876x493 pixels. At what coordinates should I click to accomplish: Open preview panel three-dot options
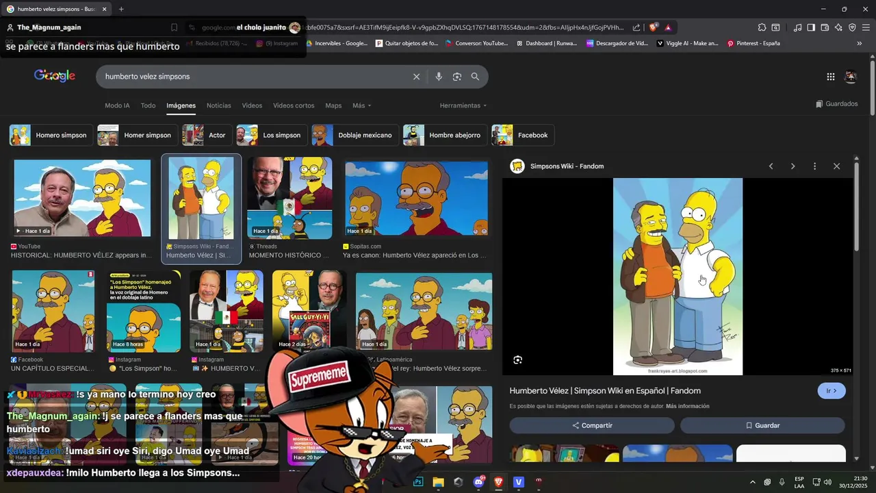click(x=814, y=166)
